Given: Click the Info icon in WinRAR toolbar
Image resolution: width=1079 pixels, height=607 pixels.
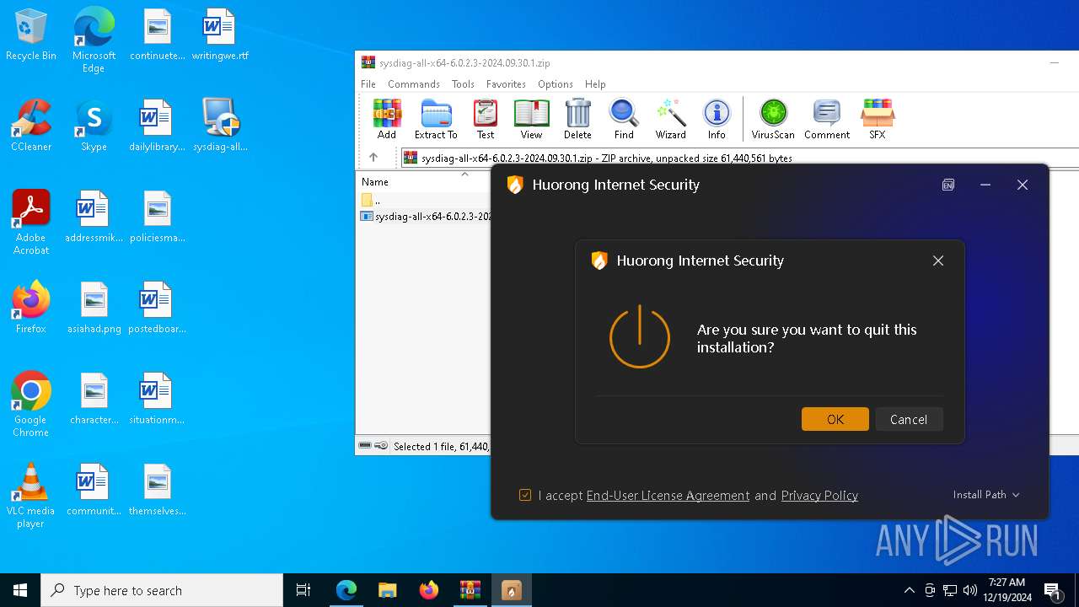Looking at the screenshot, I should tap(717, 119).
